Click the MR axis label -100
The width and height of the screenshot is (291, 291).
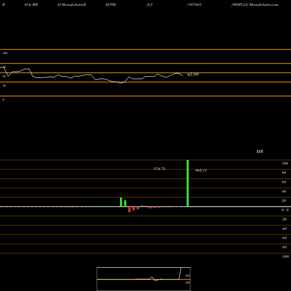(x=285, y=257)
